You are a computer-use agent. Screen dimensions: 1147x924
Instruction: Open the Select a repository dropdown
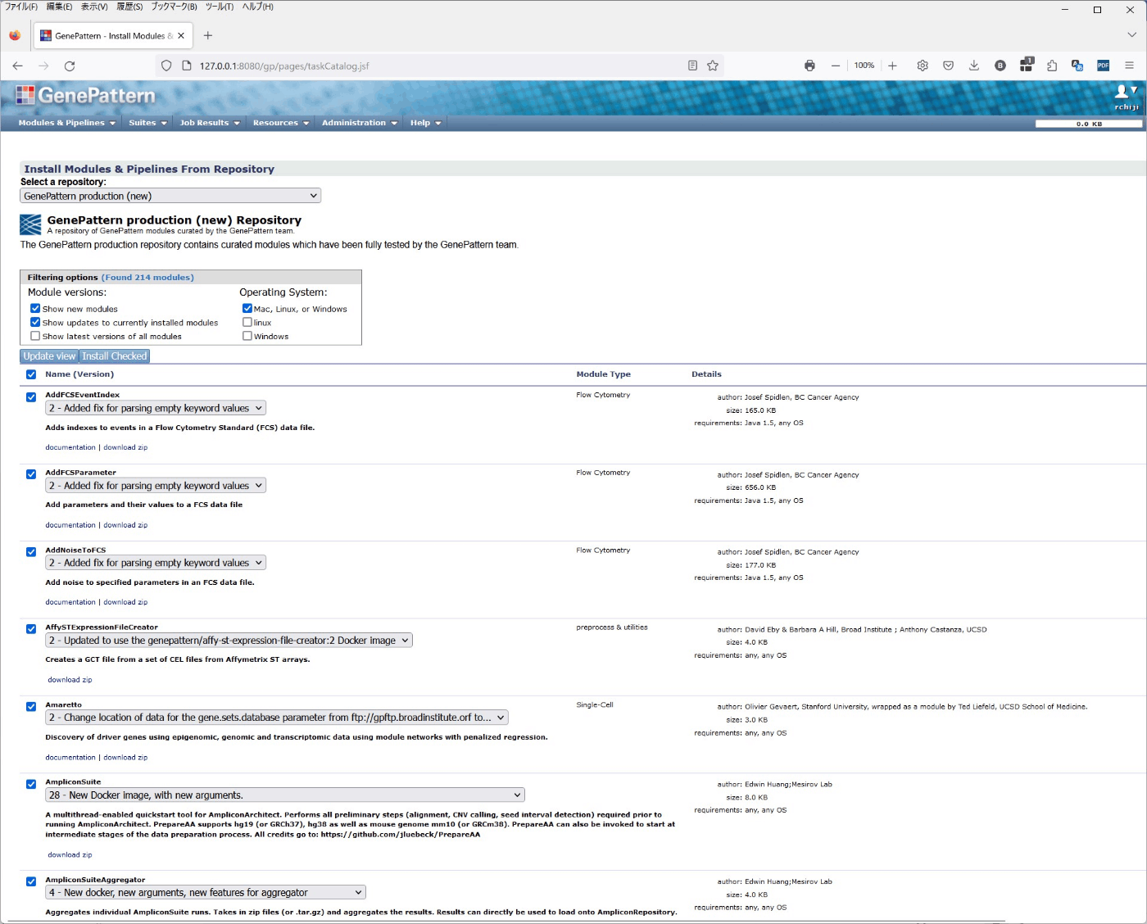point(170,196)
